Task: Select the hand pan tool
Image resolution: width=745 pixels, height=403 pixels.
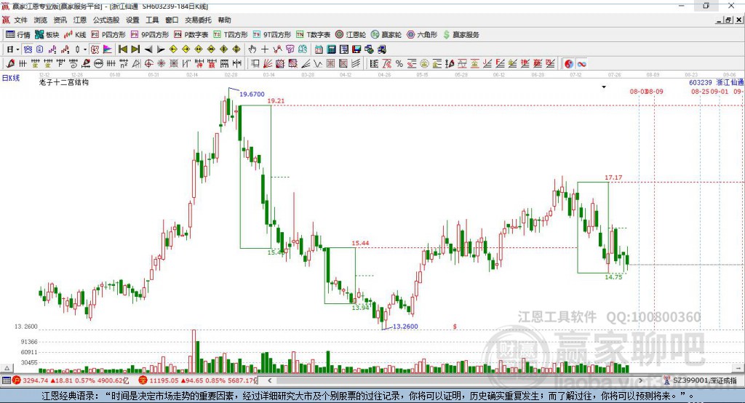Action: click(252, 49)
